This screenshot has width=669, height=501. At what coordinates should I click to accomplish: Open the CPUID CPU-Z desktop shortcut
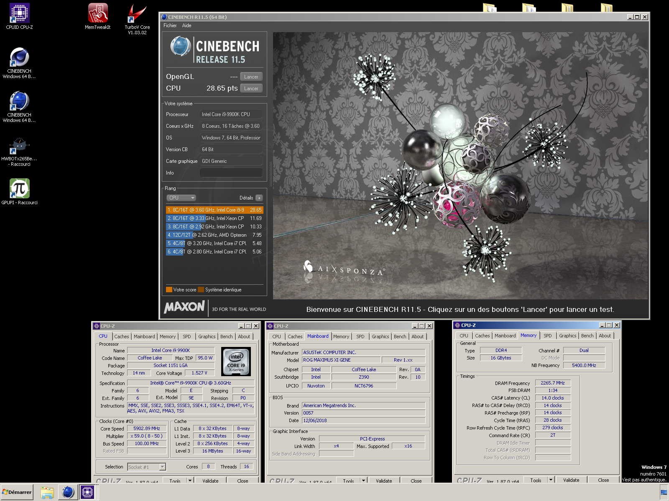click(x=19, y=17)
